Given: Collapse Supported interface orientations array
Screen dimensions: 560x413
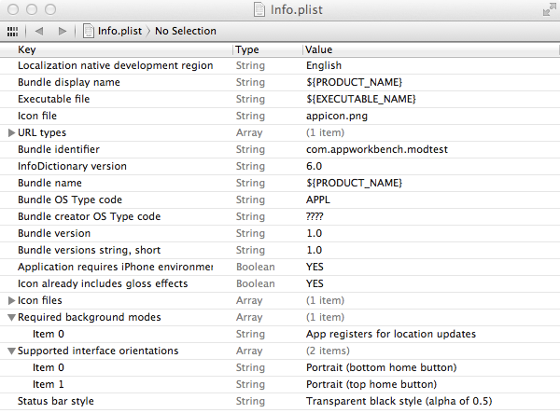Looking at the screenshot, I should (x=12, y=351).
